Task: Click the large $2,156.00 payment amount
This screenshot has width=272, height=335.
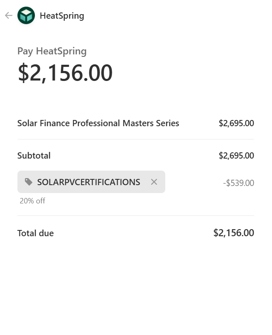Action: 65,73
